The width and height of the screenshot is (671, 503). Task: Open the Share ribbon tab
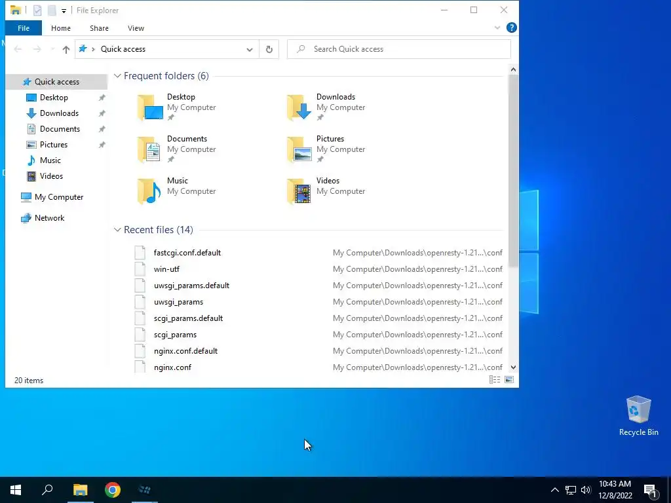(x=99, y=28)
